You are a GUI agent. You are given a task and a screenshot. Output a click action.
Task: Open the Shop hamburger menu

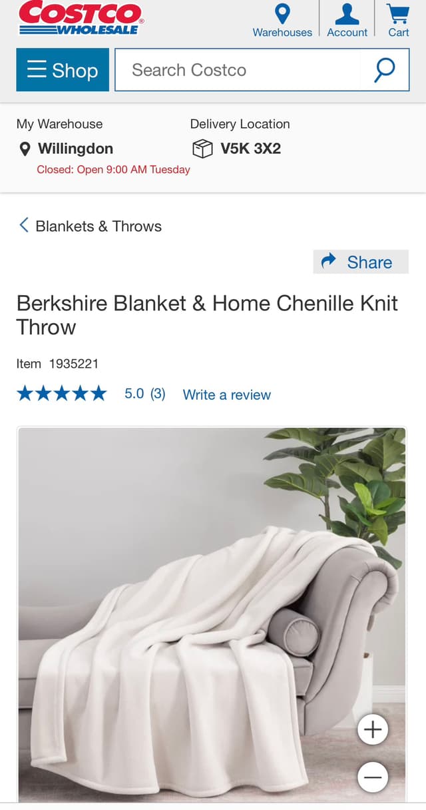(x=63, y=70)
